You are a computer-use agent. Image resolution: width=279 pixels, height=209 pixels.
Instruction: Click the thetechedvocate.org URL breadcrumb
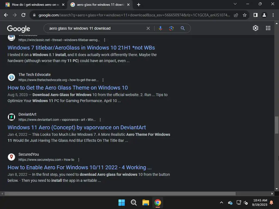click(x=59, y=80)
